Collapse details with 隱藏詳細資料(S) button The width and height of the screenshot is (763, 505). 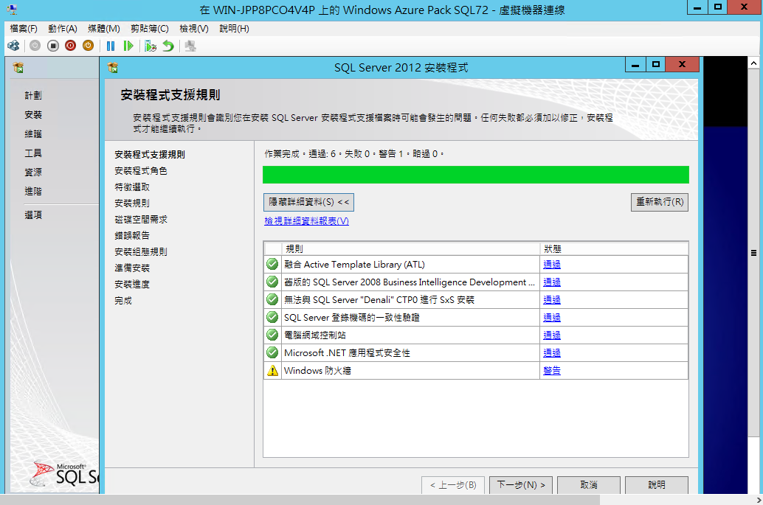308,202
